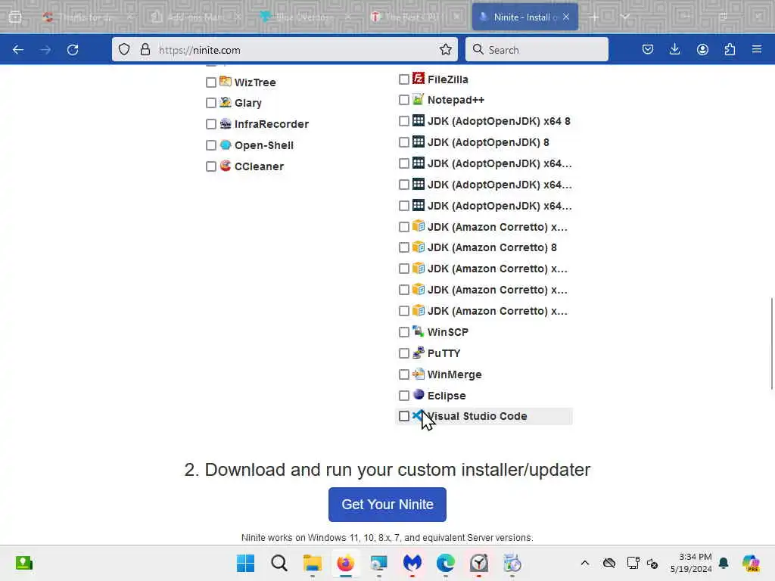Screen dimensions: 775x581
Task: Open Malwarebytes from the taskbar
Action: coord(412,563)
